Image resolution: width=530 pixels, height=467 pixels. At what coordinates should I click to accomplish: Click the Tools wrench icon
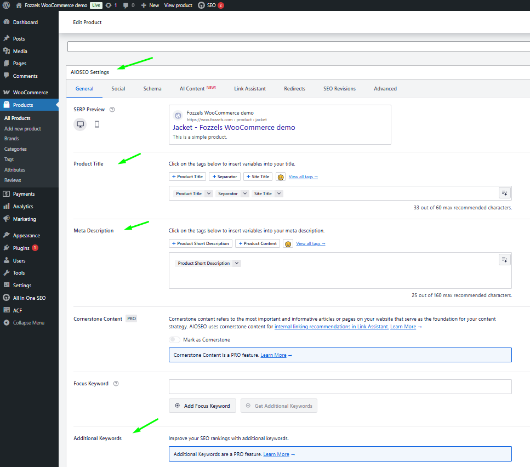pos(7,273)
